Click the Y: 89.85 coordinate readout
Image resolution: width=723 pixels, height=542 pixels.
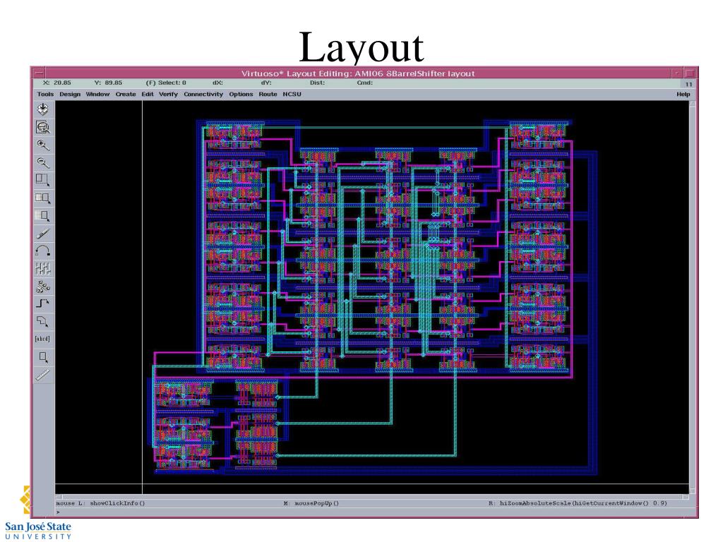coord(108,83)
